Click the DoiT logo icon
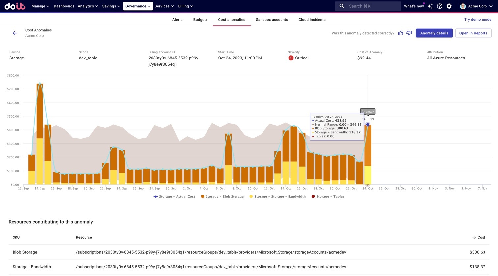 [x=15, y=6]
